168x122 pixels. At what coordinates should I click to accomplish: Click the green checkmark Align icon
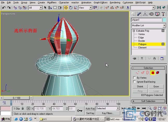tap(164, 7)
